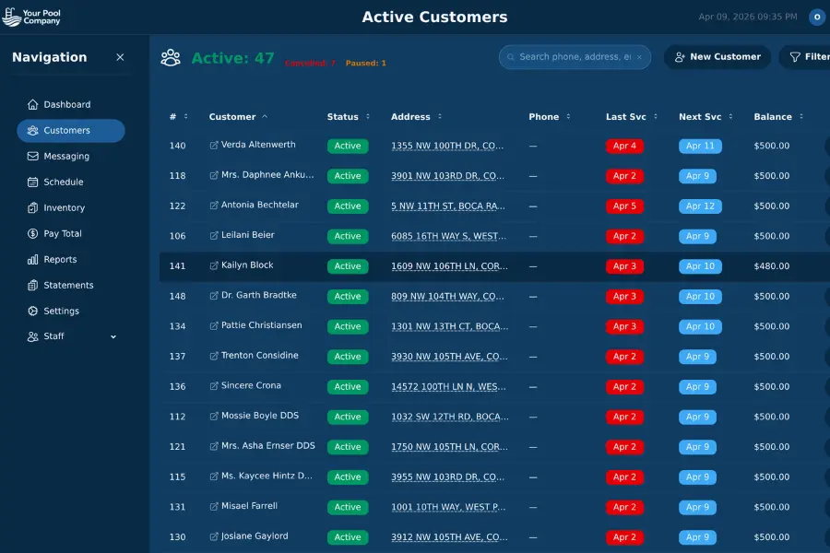
Task: Open edit icon for Kailyn Block
Action: tap(214, 265)
